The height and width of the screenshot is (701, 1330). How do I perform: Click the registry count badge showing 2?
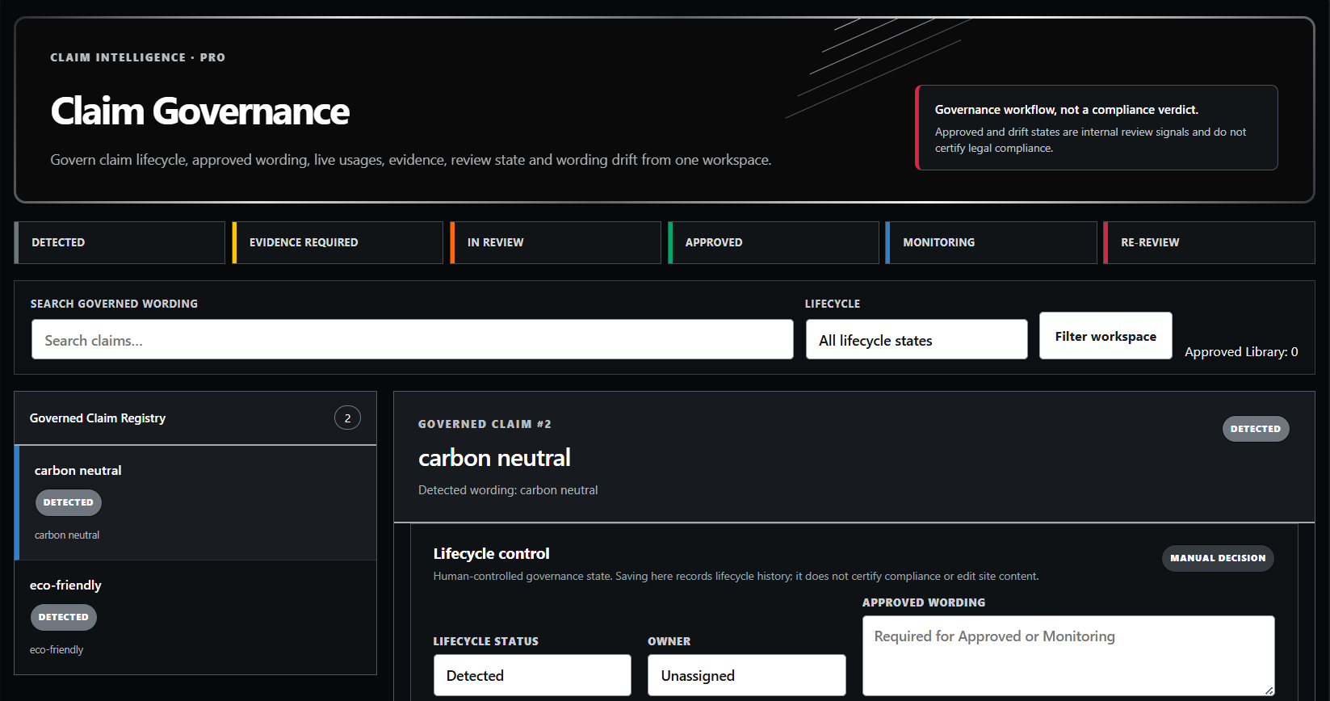[x=347, y=418]
